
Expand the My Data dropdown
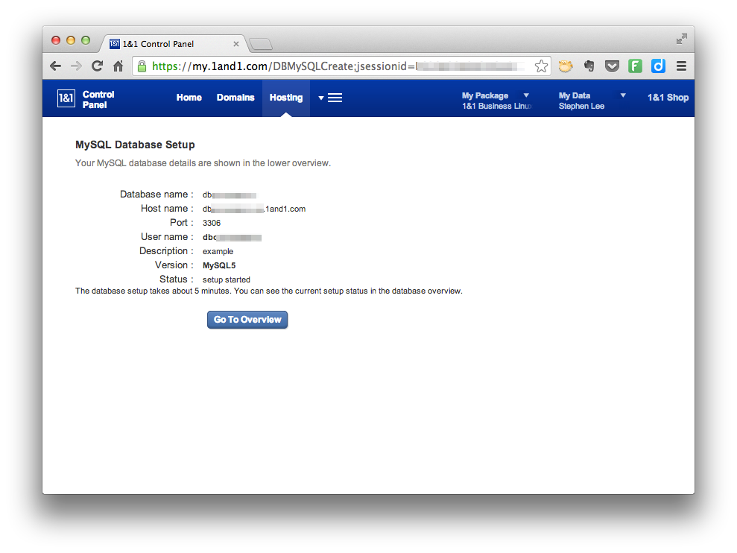(623, 95)
